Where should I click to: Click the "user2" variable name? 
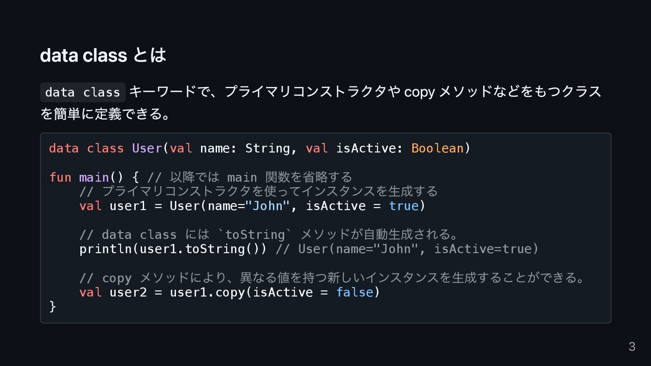tap(128, 292)
